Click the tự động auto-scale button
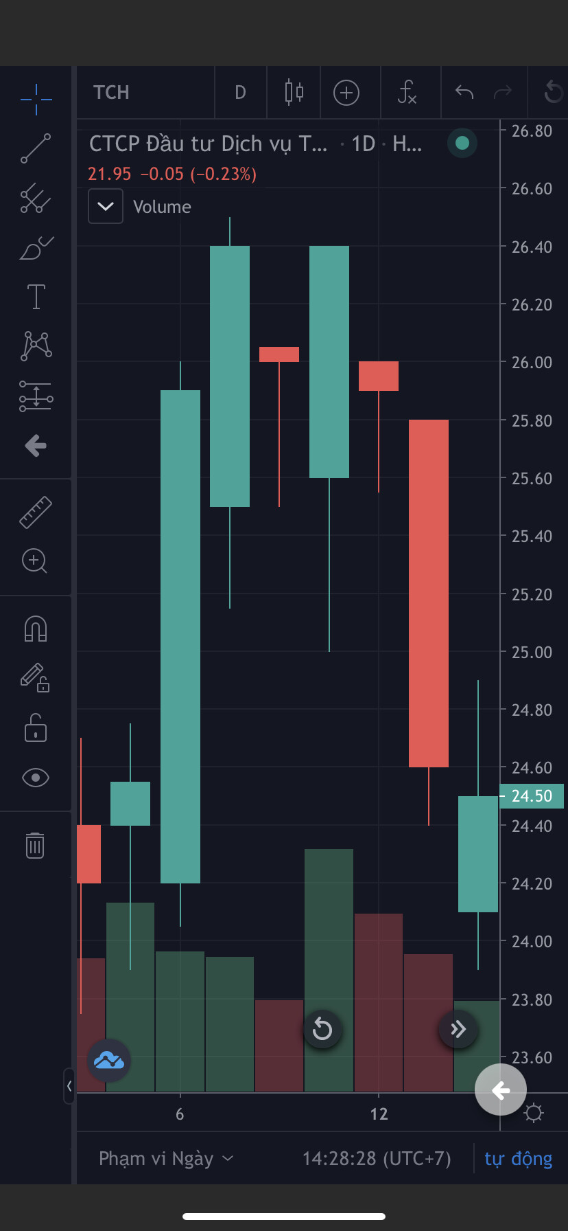568x1231 pixels. point(518,1159)
